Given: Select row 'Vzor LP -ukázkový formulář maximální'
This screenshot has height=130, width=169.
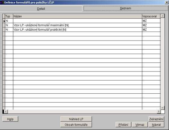Looking at the screenshot, I should tap(81, 25).
